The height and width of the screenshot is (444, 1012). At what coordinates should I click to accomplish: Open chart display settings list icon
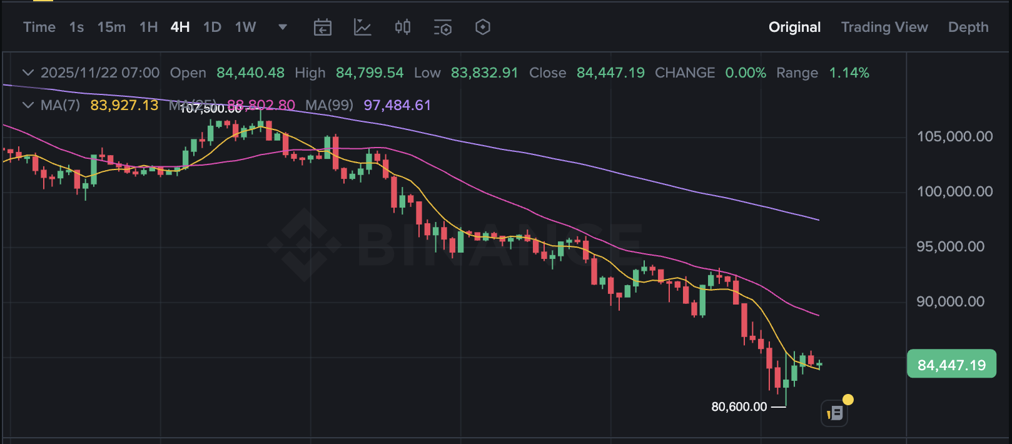click(x=443, y=28)
